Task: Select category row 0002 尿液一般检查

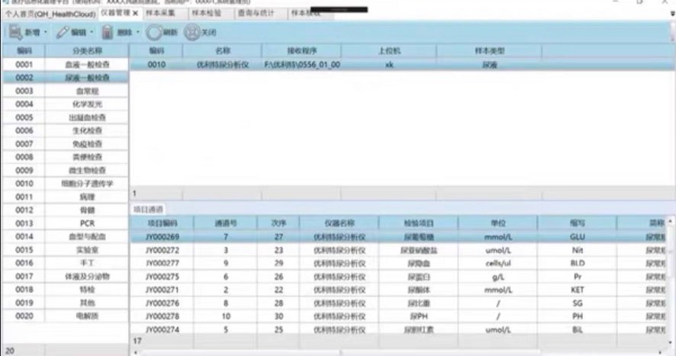Action: point(65,78)
